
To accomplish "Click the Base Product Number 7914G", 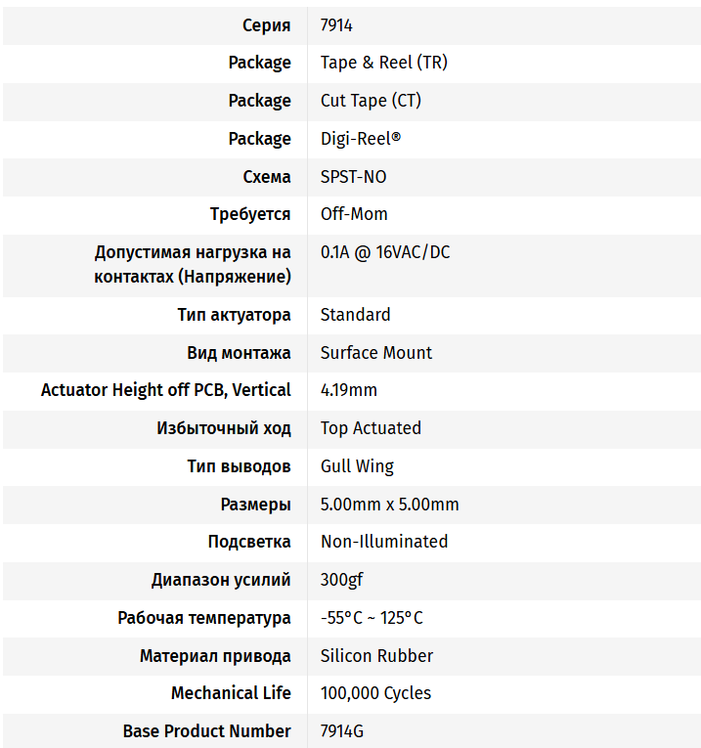I will point(342,731).
